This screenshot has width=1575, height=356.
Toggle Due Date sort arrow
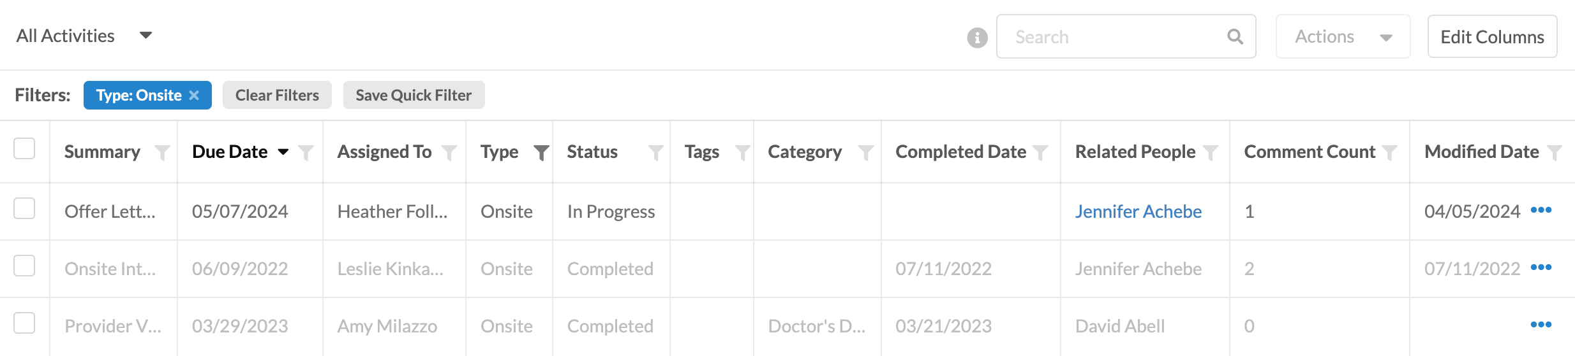[283, 152]
